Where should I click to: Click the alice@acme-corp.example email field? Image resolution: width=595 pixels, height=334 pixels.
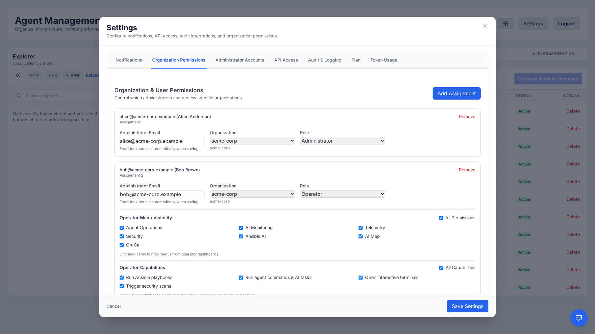coord(162,141)
